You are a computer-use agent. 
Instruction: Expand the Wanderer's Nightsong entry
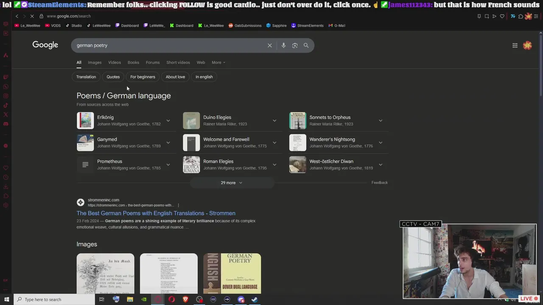381,143
